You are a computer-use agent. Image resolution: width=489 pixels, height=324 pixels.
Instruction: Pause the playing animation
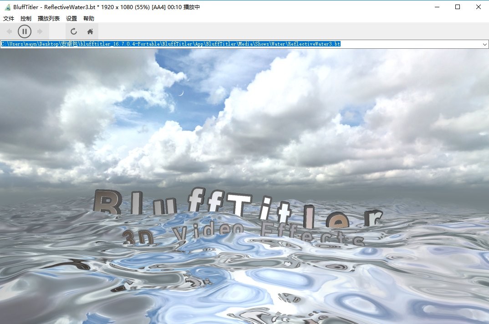(x=25, y=31)
